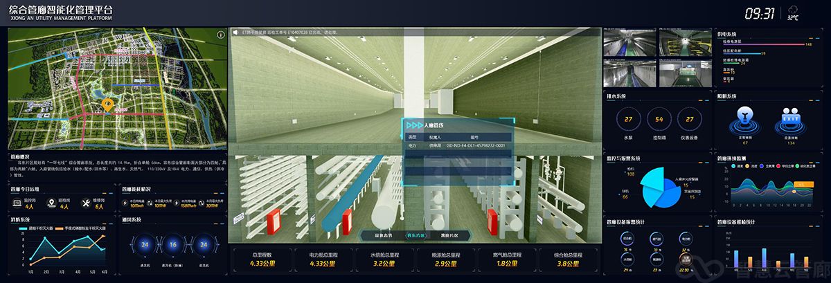Image resolution: width=831 pixels, height=283 pixels.
Task: Toggle the 手提式磷酸铵盐干粉灭火器 legend
Action: [80, 228]
